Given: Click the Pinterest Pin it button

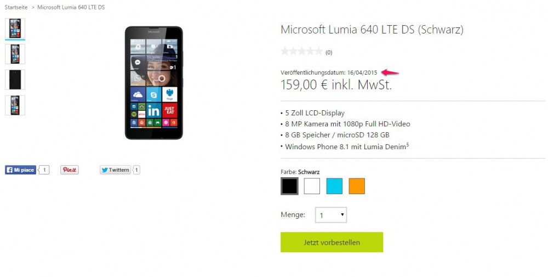Looking at the screenshot, I should click(x=70, y=170).
